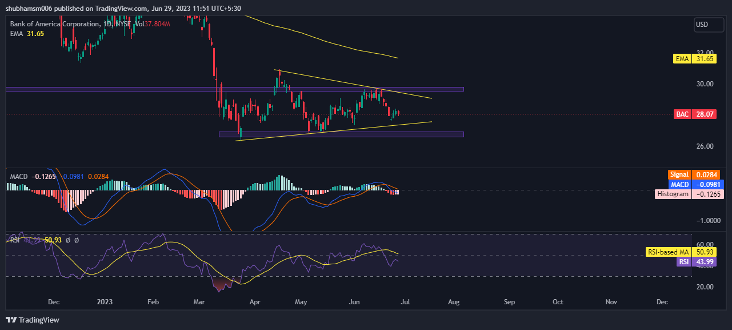Viewport: 732px width, 330px height.
Task: Click the TradingView logo
Action: 33,320
